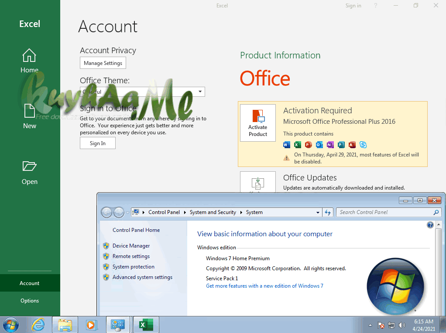Go back in the Control Panel window

[x=106, y=212]
